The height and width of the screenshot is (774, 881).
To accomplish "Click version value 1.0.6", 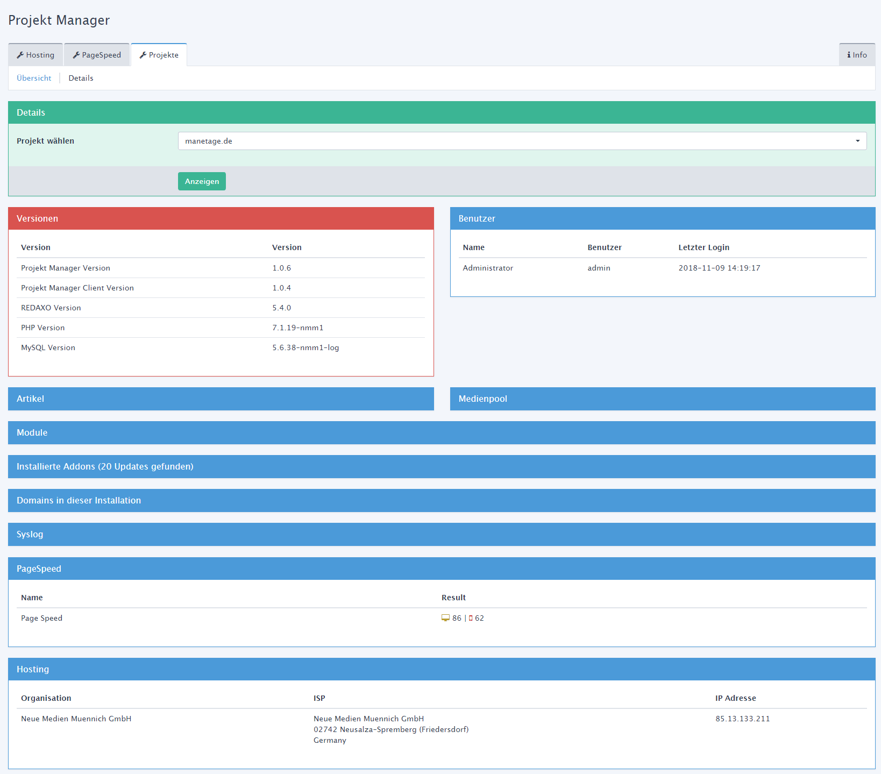I will 281,268.
